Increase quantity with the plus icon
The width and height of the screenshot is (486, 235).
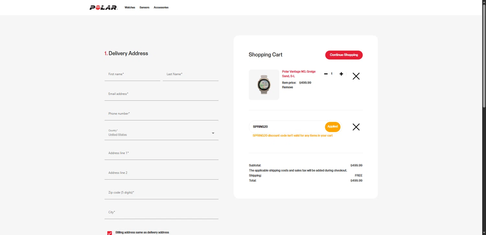341,74
